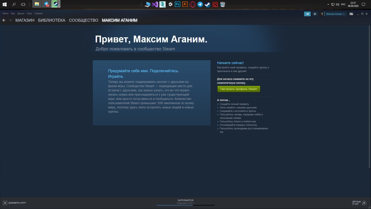371x209 pixels.
Task: Open the Steam menu
Action: [6, 13]
